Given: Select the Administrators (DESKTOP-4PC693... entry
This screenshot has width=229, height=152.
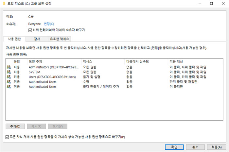Looking at the screenshot, I should point(114,67).
